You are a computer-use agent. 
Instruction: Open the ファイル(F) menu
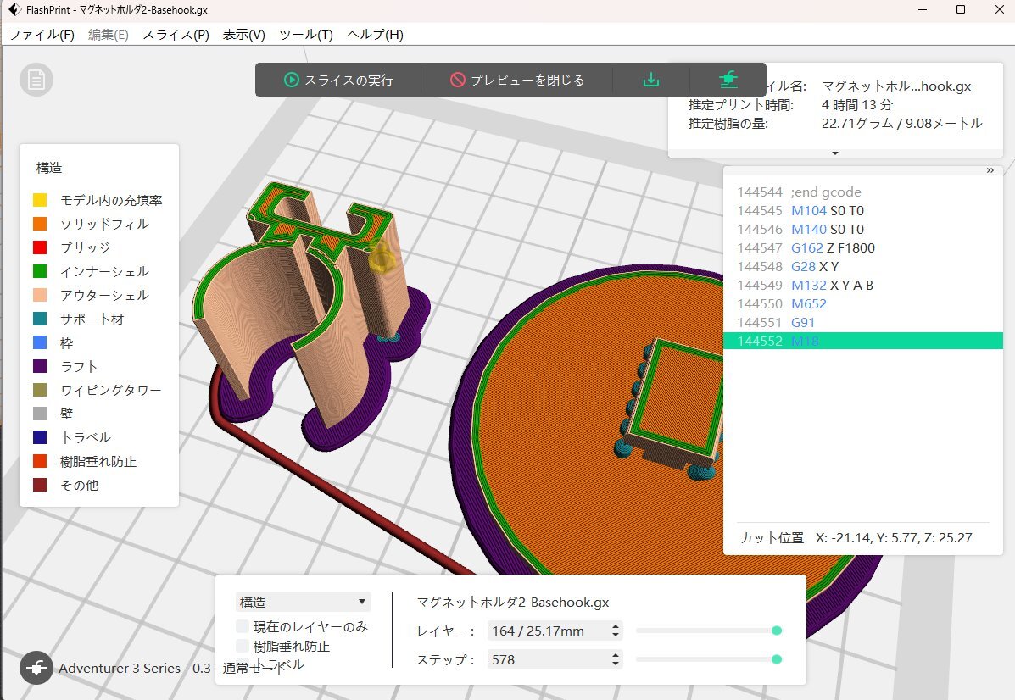(42, 34)
